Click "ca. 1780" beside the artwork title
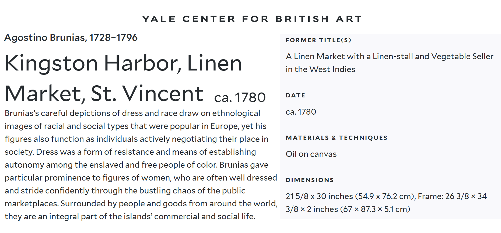Screen dimensions: 501x233 [240, 97]
